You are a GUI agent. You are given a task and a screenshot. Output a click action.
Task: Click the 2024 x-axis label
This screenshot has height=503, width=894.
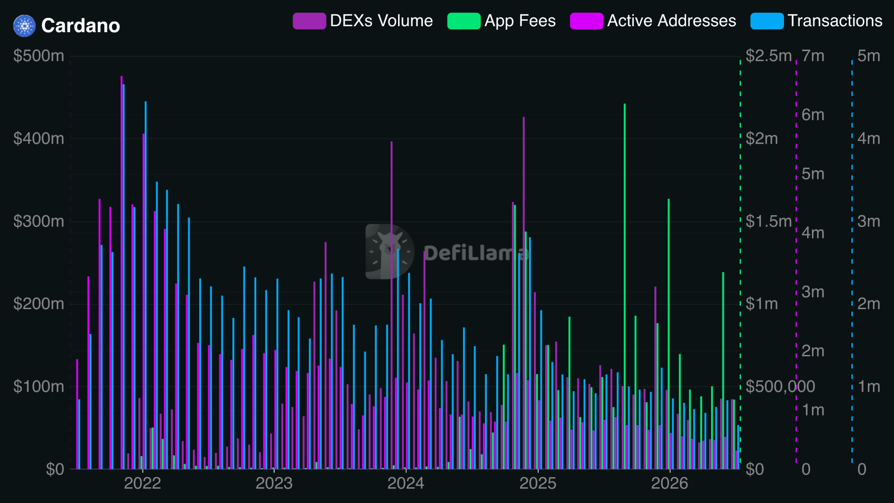406,483
